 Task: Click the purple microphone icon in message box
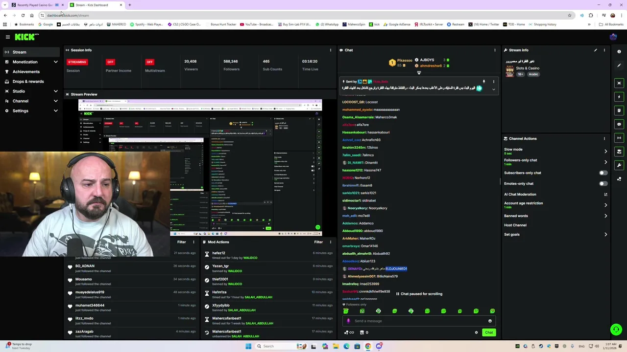point(348,321)
